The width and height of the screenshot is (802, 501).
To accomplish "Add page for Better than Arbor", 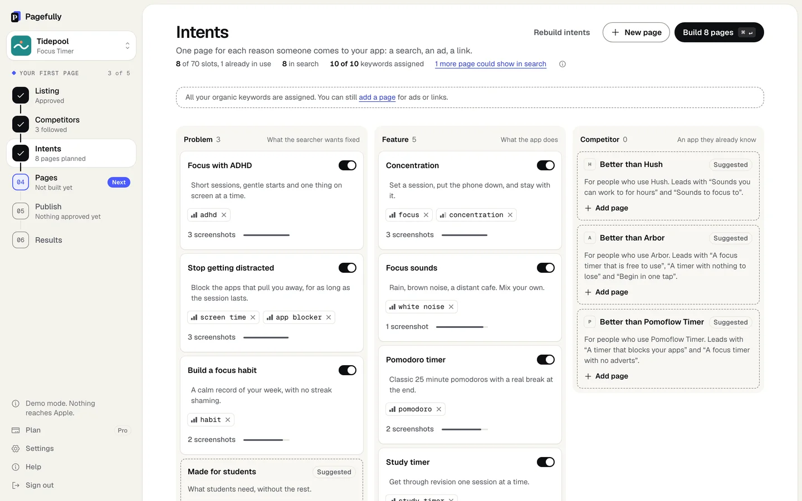I will 606,292.
